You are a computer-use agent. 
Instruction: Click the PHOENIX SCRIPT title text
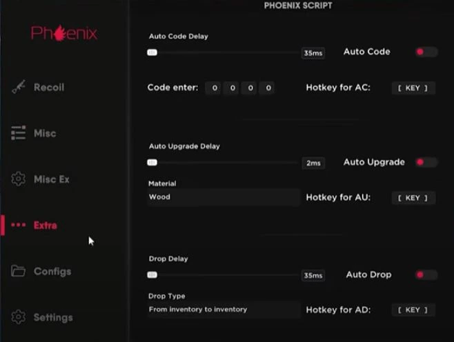coord(298,6)
